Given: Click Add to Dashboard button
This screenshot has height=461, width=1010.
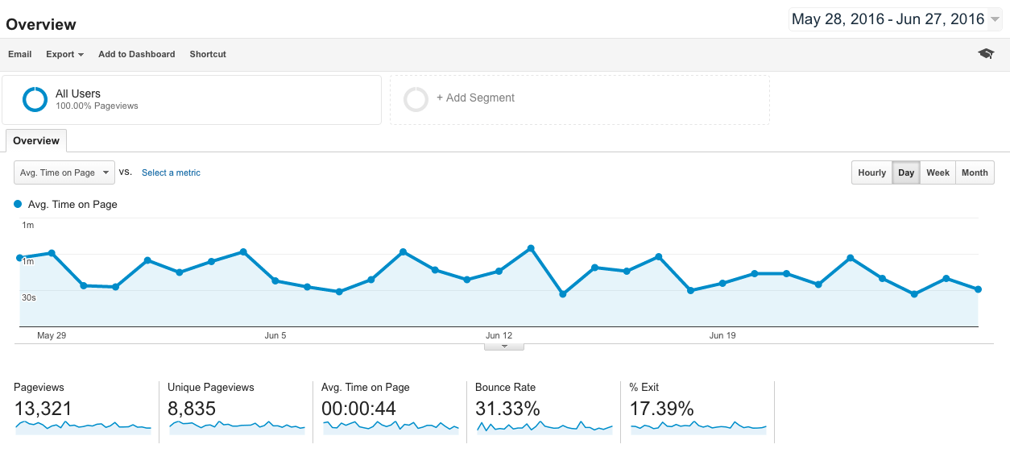Looking at the screenshot, I should (x=136, y=54).
